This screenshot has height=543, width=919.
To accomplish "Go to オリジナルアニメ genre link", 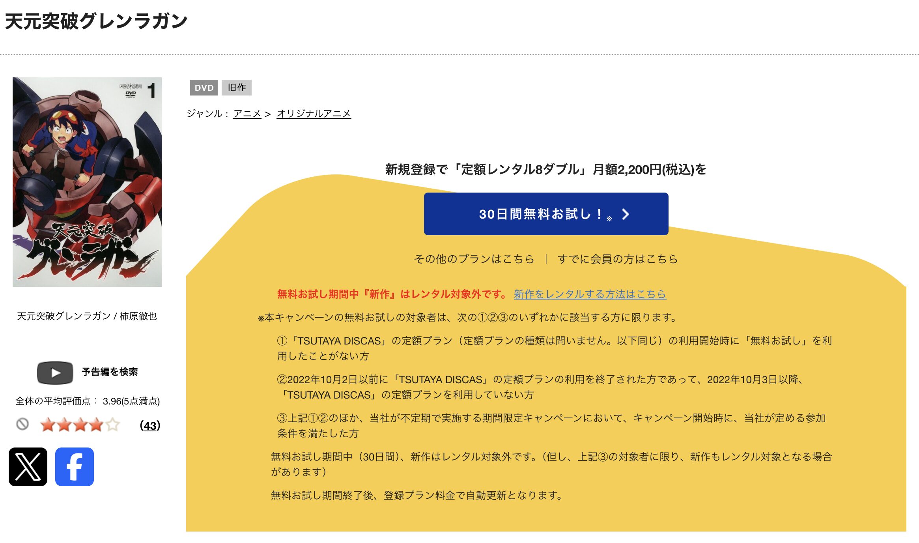I will coord(314,114).
